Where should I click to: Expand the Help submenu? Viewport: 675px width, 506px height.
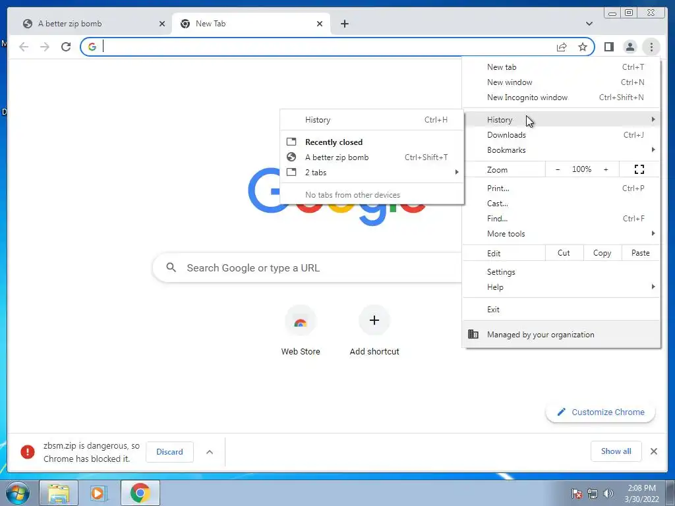562,287
